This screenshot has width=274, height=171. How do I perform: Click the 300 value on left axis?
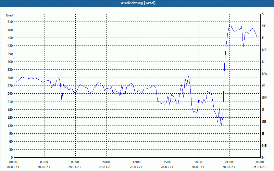(10, 78)
